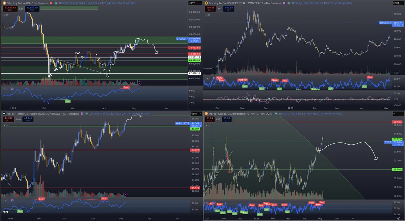The image size is (405, 221).
Task: Click Zcash BUY button at 596.59
Action: click(229, 9)
